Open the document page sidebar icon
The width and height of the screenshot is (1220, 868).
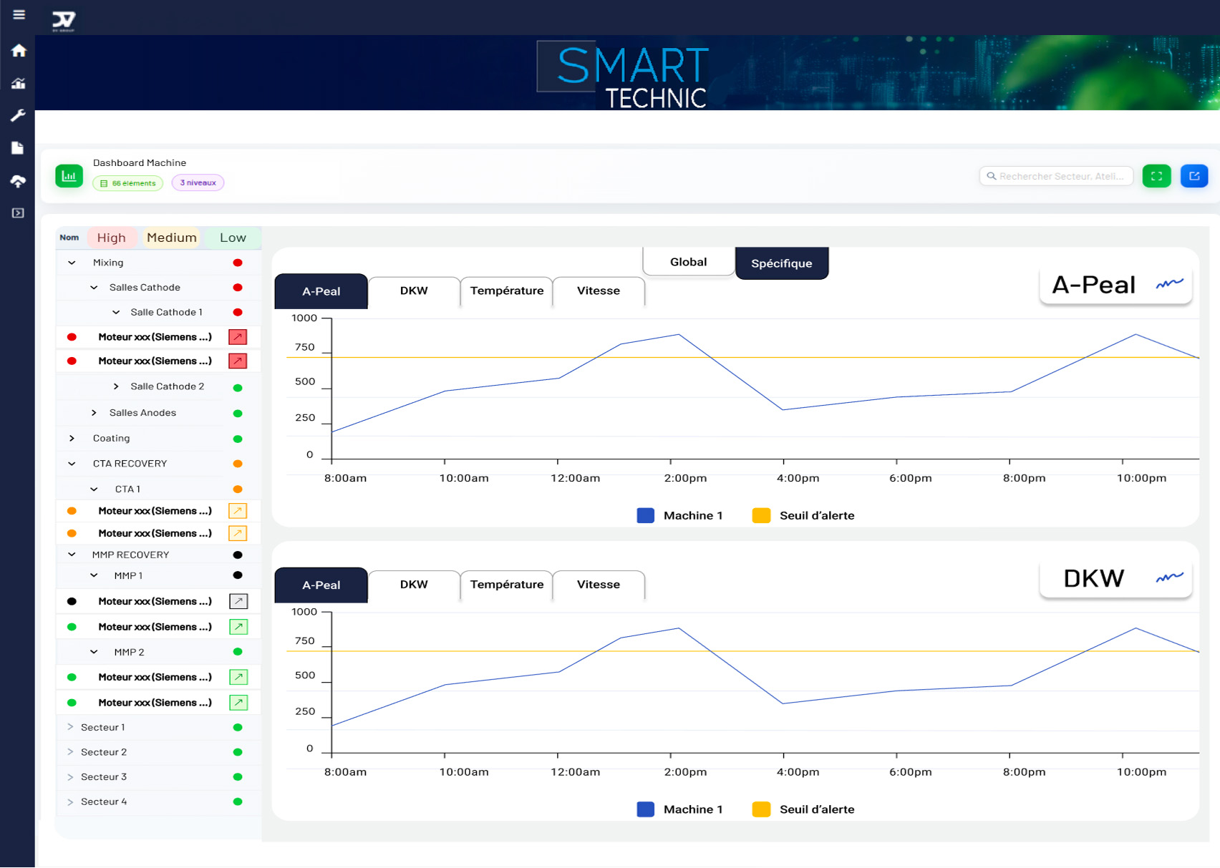18,148
